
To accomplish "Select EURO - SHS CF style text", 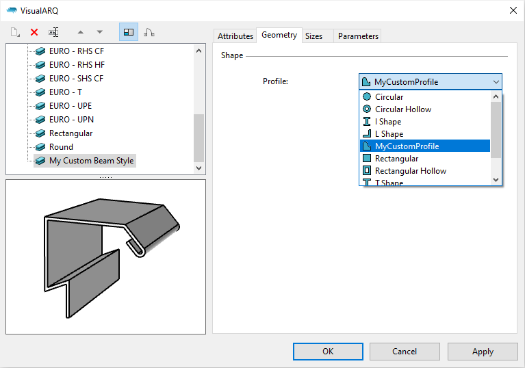I will 77,79.
